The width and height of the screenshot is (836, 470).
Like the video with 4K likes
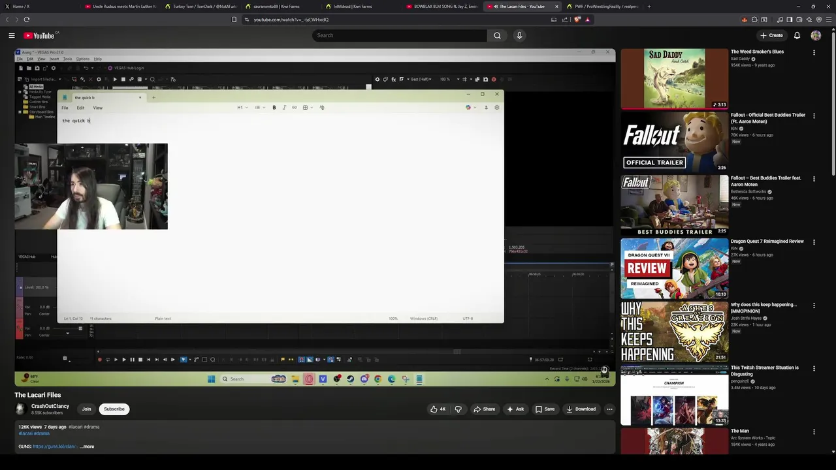click(x=438, y=409)
